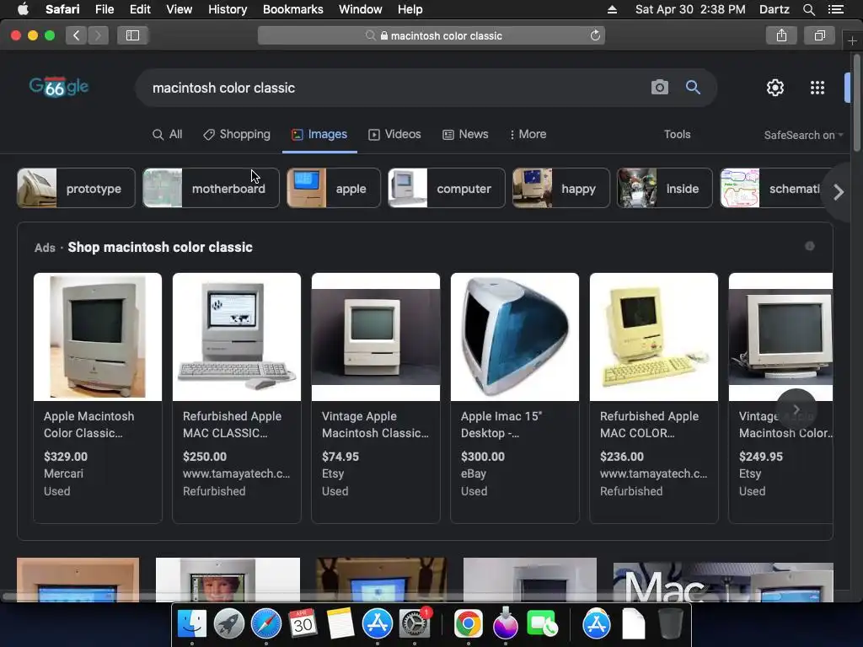Open the History menu

[228, 9]
